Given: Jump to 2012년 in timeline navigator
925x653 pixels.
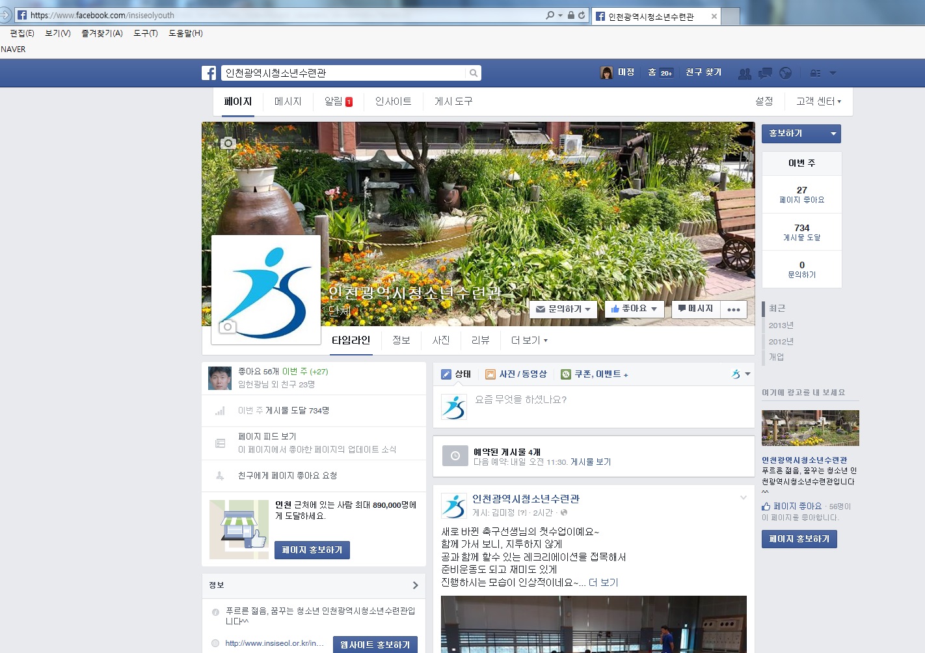Looking at the screenshot, I should [x=781, y=342].
